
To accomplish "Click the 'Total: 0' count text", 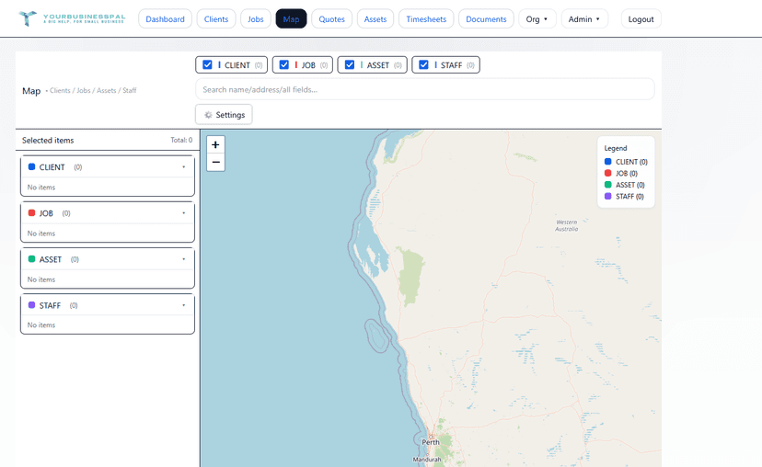I will click(181, 140).
